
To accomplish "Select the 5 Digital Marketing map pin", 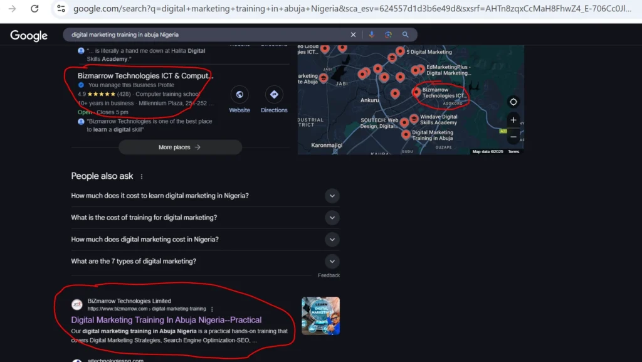I will coord(401,51).
